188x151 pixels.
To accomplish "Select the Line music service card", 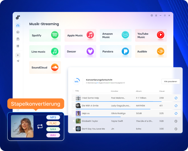I will (45, 52).
